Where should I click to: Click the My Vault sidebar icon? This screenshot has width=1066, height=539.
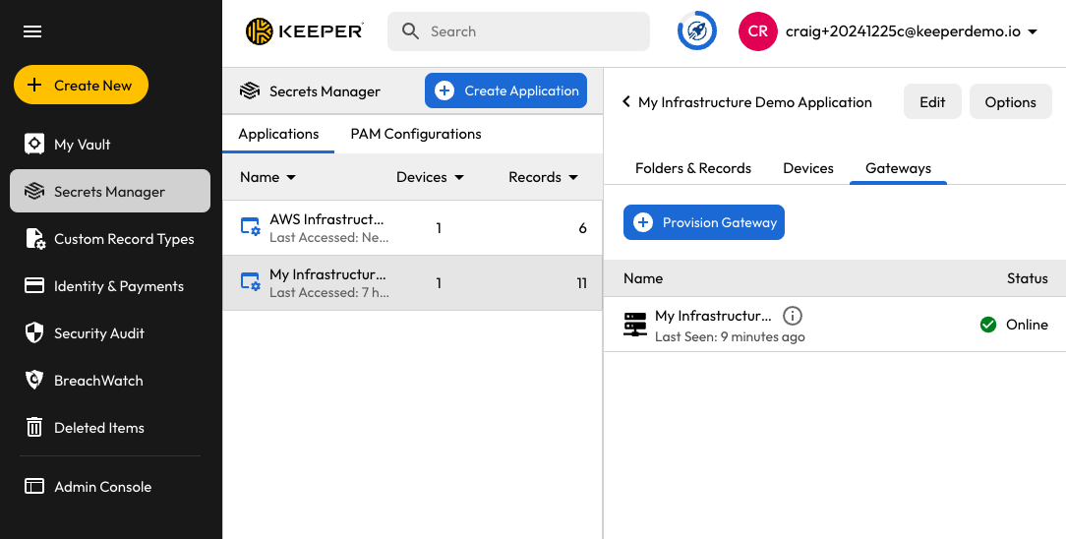coord(34,145)
